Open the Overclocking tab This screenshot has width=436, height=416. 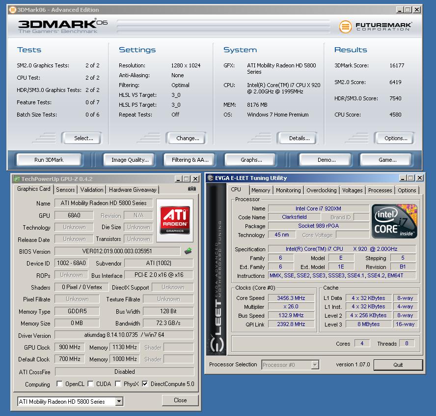322,190
